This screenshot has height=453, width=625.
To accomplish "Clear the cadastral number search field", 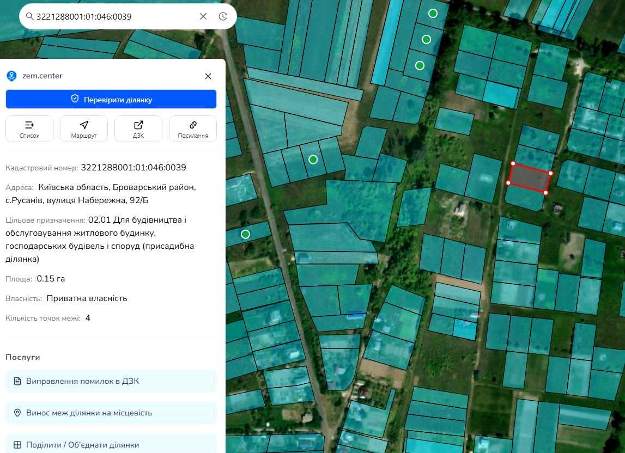I will tap(203, 16).
